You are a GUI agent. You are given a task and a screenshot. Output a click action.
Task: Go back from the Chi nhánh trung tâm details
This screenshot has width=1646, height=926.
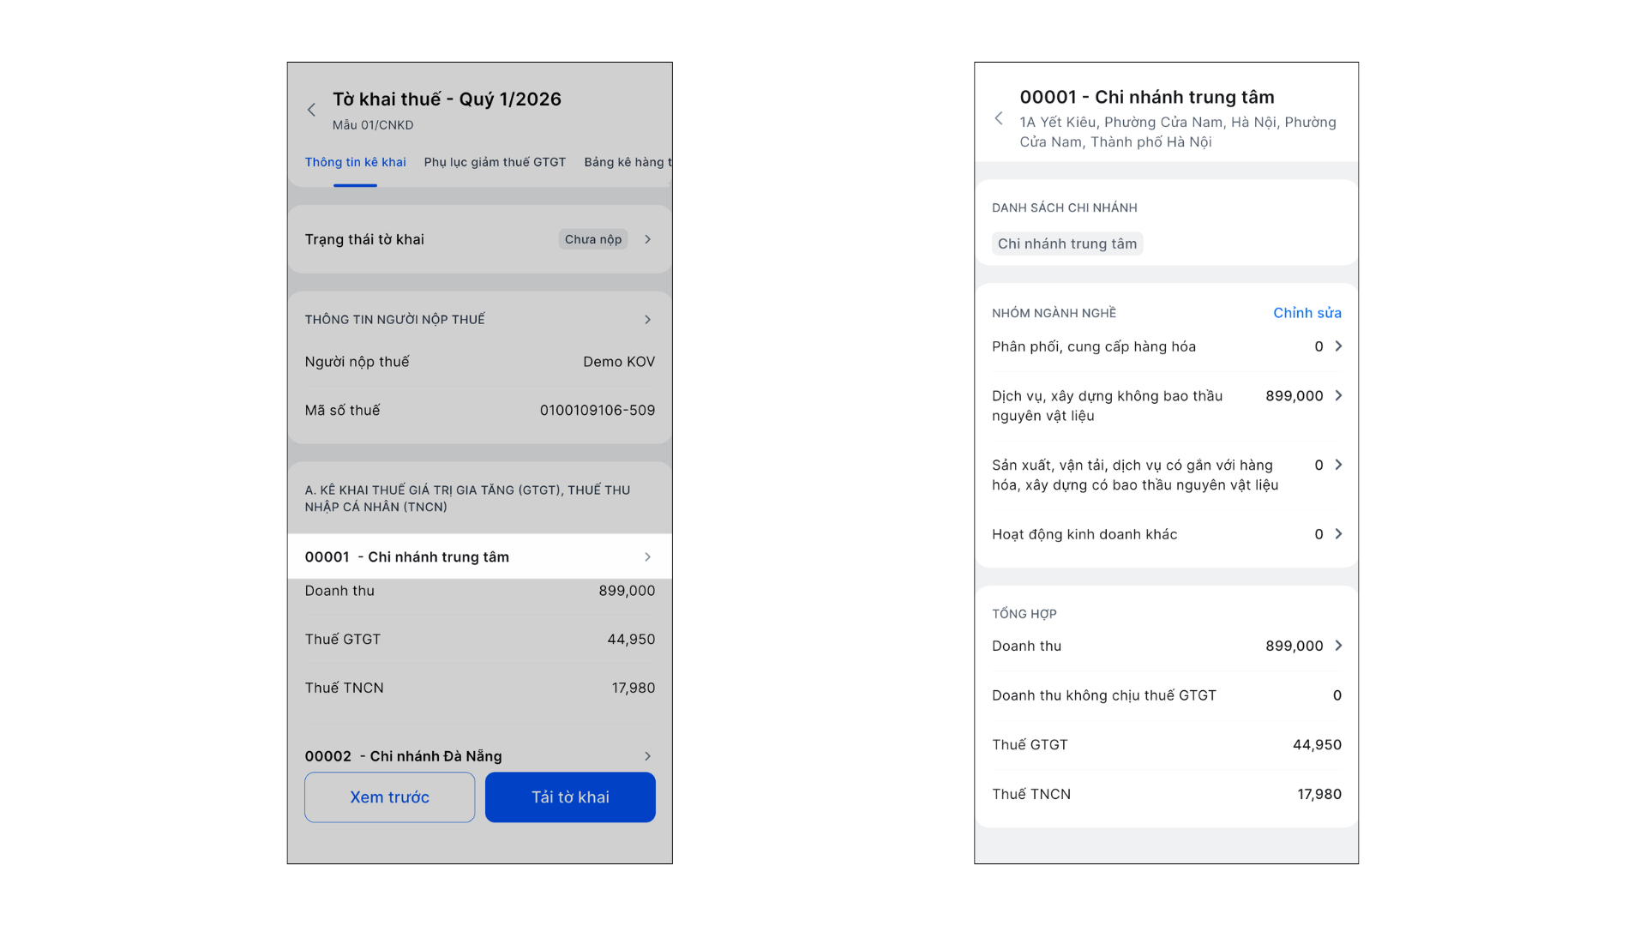pyautogui.click(x=999, y=118)
